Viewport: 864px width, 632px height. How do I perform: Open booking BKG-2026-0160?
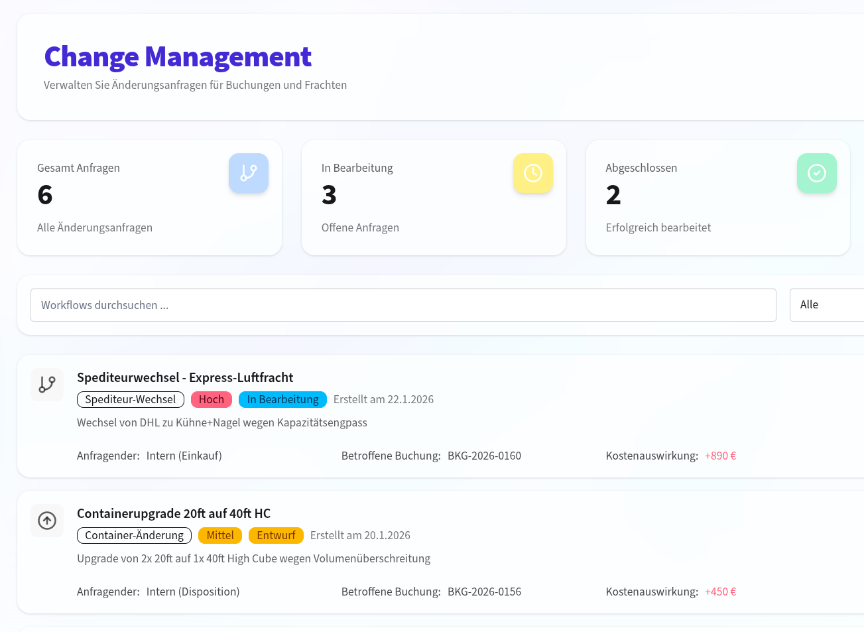pos(484,456)
